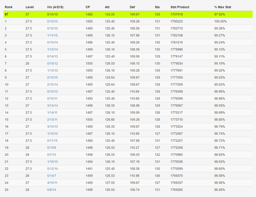Click the Sta column header
The height and width of the screenshot is (197, 256).
(x=157, y=7)
